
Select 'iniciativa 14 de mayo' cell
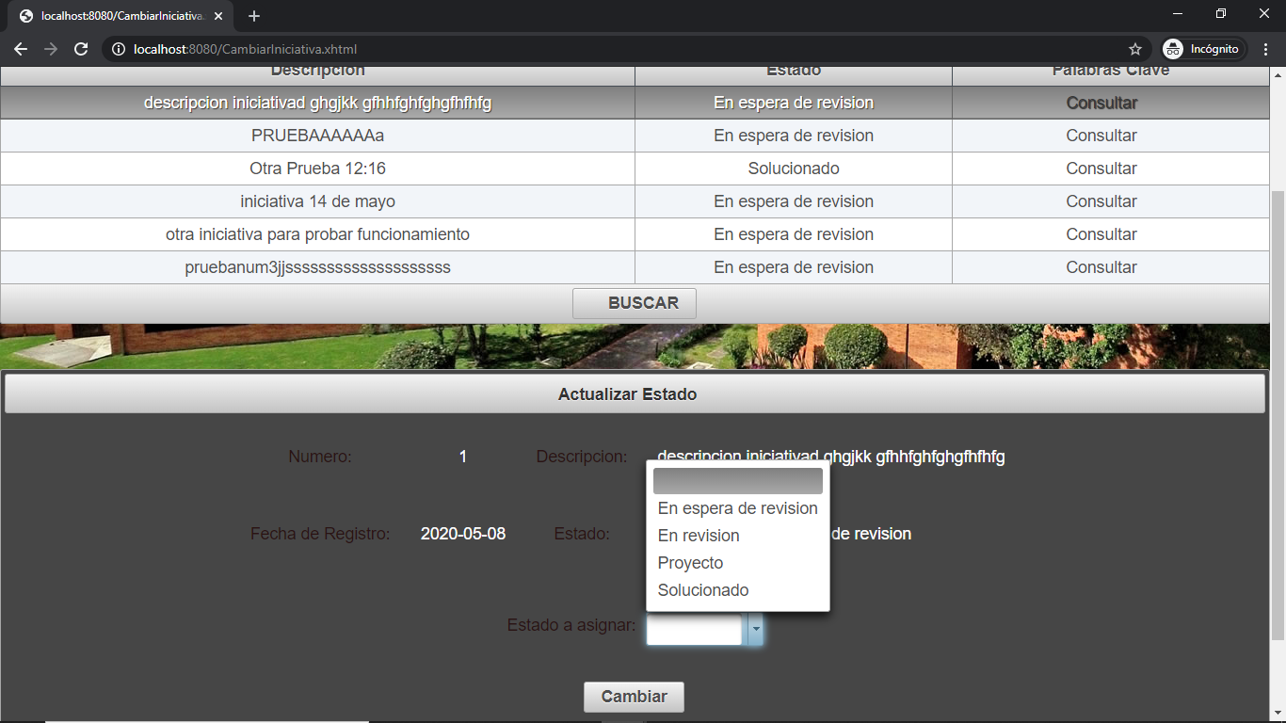coord(317,201)
